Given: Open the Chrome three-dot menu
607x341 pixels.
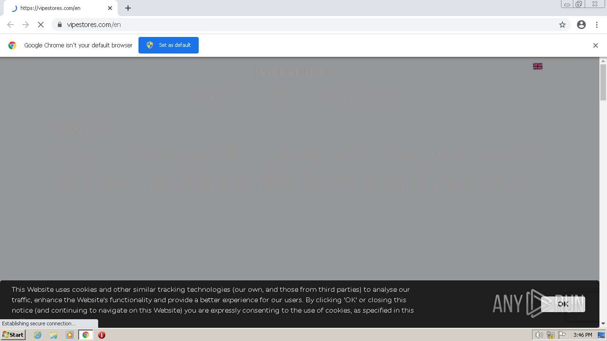Looking at the screenshot, I should click(x=597, y=25).
